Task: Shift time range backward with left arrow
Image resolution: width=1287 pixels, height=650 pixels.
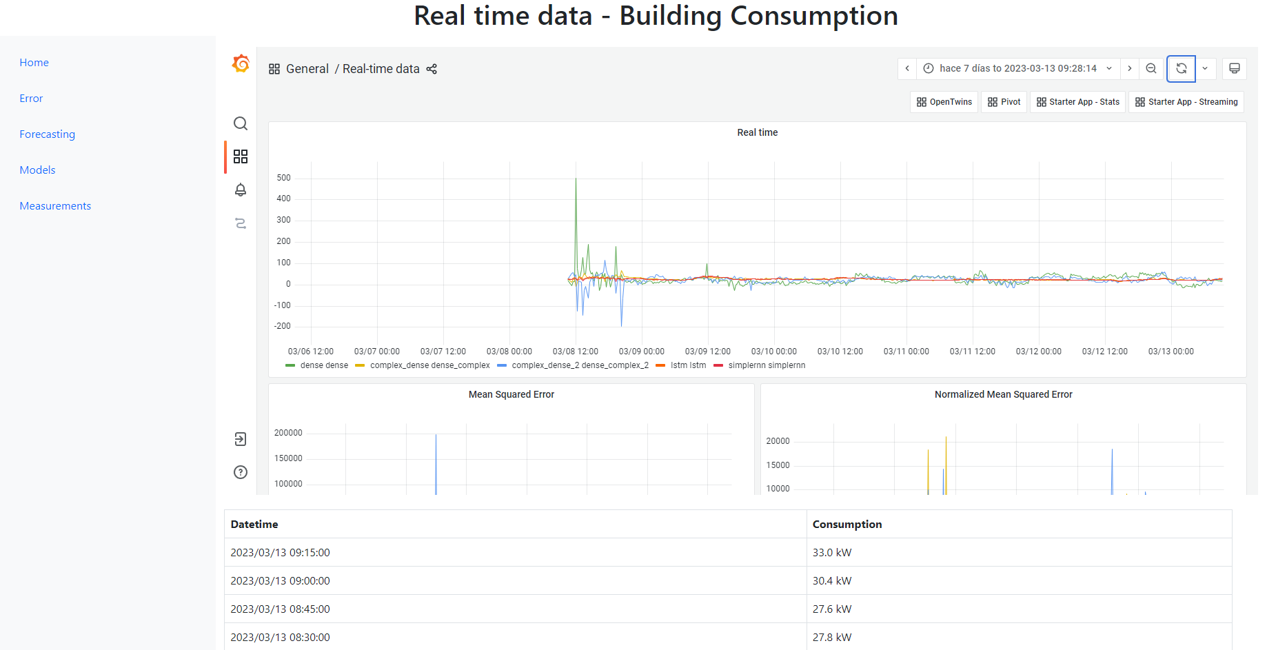Action: click(x=907, y=68)
